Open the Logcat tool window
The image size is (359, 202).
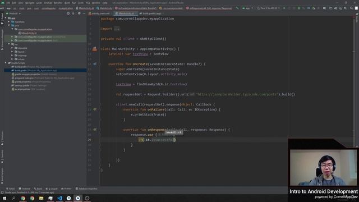point(52,189)
